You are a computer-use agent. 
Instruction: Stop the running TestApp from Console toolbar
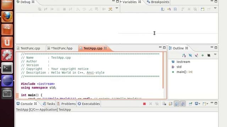[144, 104]
